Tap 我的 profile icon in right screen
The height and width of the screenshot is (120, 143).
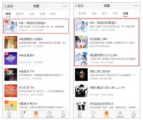[134, 114]
